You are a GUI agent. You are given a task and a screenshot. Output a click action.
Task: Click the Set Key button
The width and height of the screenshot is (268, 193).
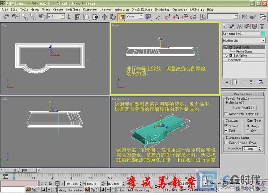click(171, 189)
